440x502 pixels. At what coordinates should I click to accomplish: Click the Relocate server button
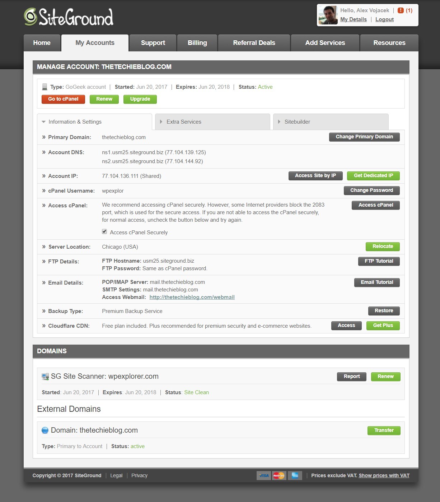383,247
